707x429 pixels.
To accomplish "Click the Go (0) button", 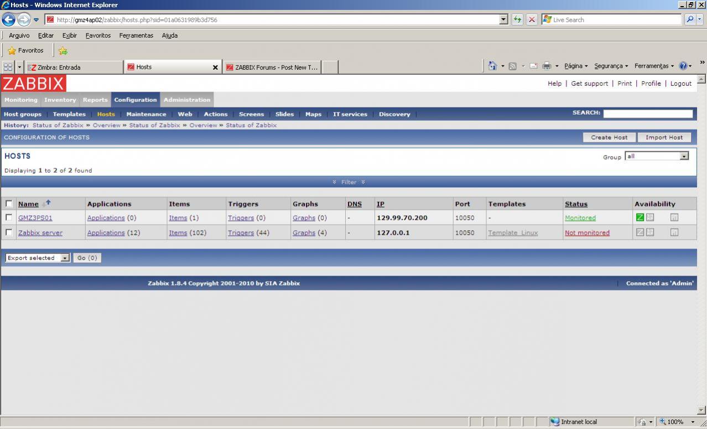I will tap(87, 258).
